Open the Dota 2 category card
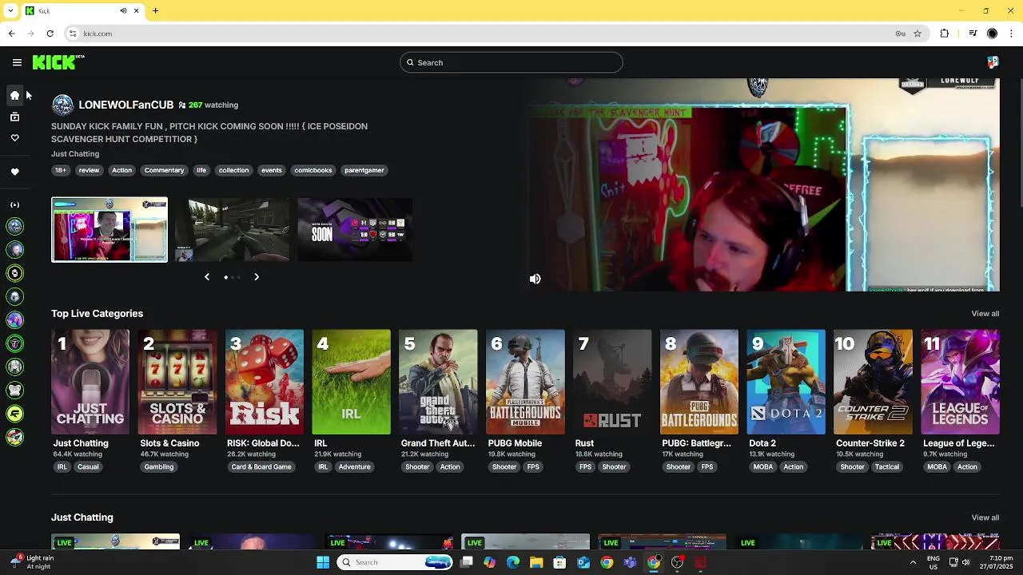 [786, 382]
